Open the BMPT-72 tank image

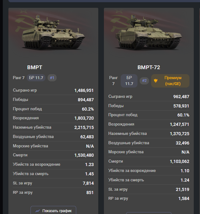click(149, 32)
